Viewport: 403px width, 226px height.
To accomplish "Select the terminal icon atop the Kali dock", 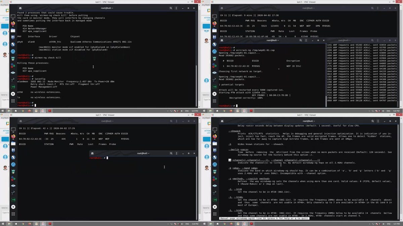I will (13, 16).
